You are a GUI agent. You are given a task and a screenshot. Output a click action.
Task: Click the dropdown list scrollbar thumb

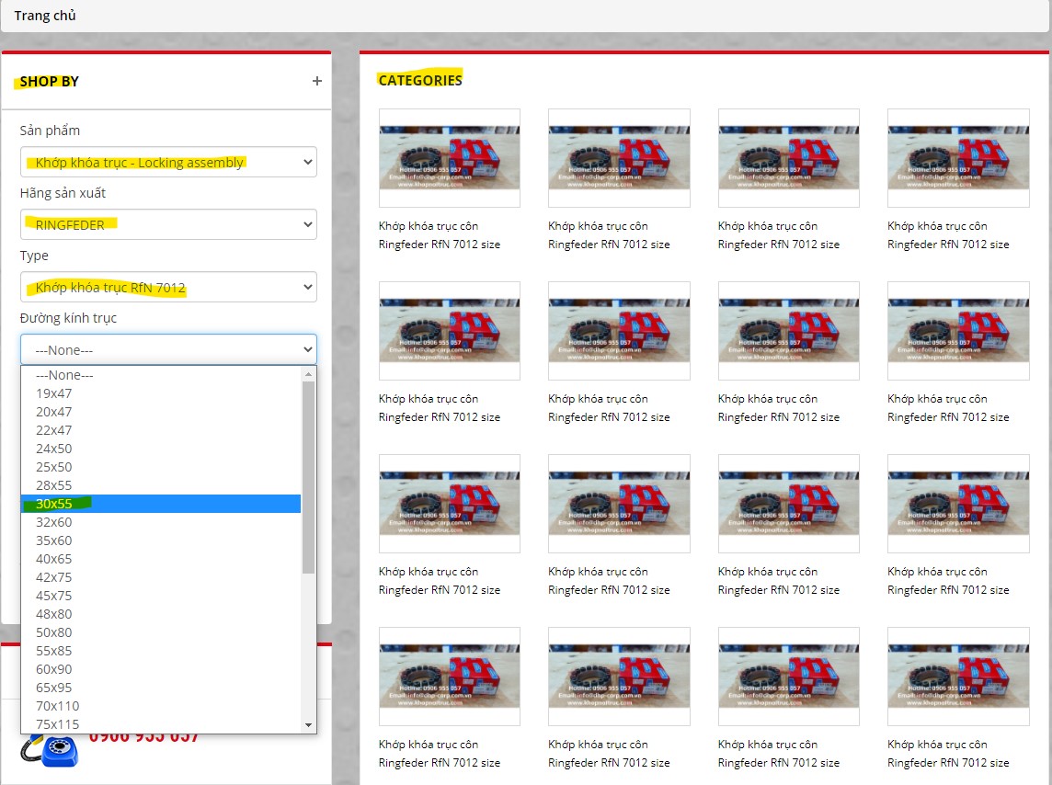pos(309,477)
